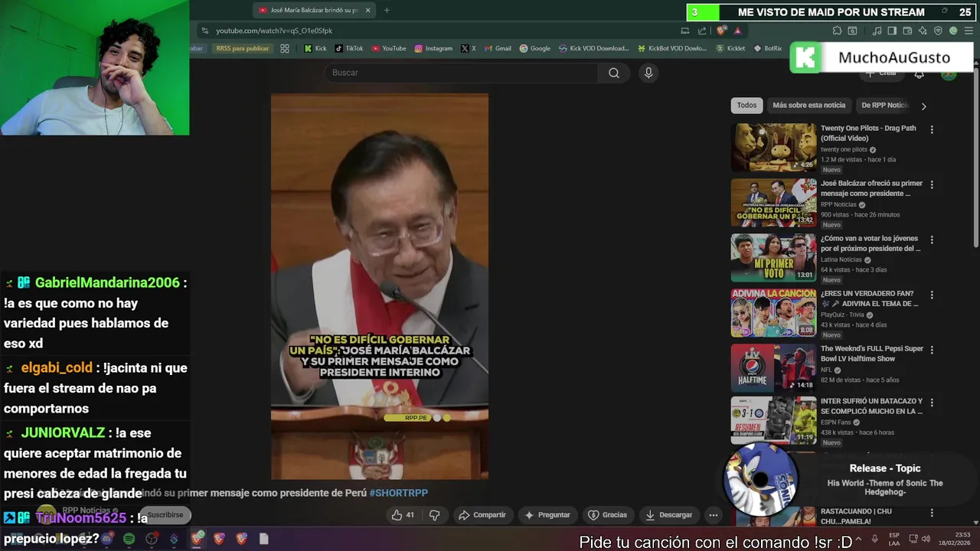Click the YouTube search magnifier button
980x551 pixels.
pyautogui.click(x=614, y=73)
